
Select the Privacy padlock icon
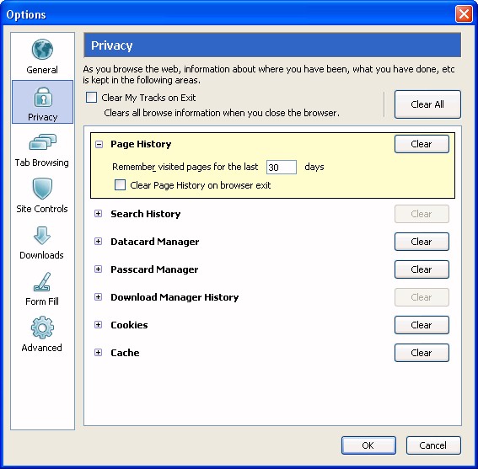pos(43,97)
